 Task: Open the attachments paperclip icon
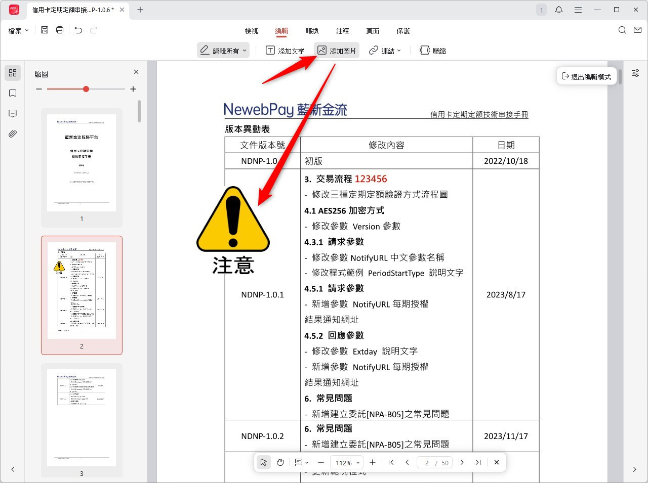click(13, 134)
